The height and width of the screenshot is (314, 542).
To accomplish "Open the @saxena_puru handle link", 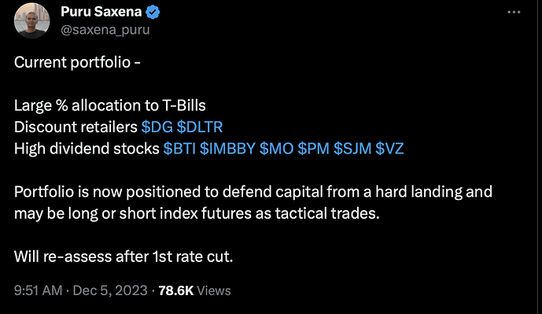I will 105,30.
